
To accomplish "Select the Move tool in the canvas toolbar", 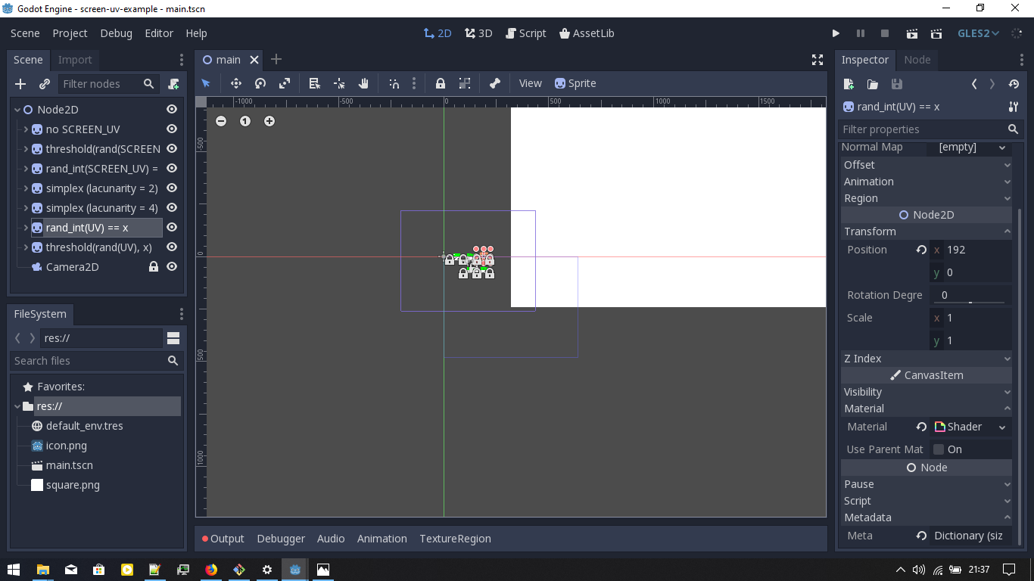I will pos(236,83).
